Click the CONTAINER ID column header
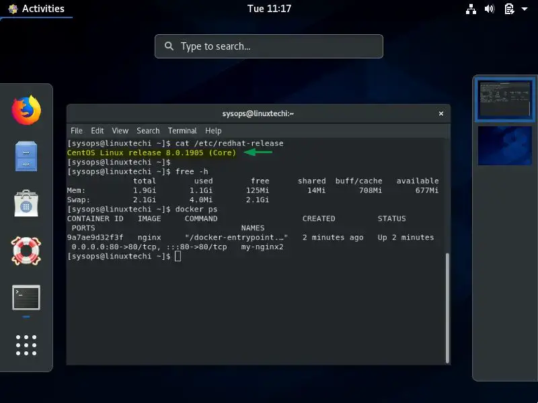Viewport: 538px width, 403px height. (95, 219)
